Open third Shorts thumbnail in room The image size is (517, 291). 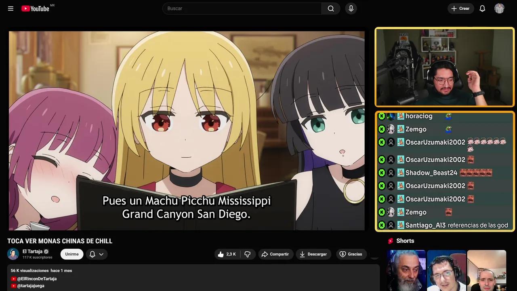coord(486,270)
